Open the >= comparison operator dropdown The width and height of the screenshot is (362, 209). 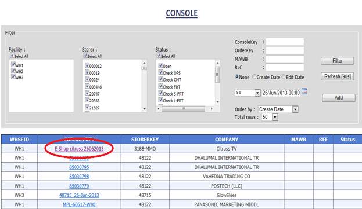tap(248, 93)
